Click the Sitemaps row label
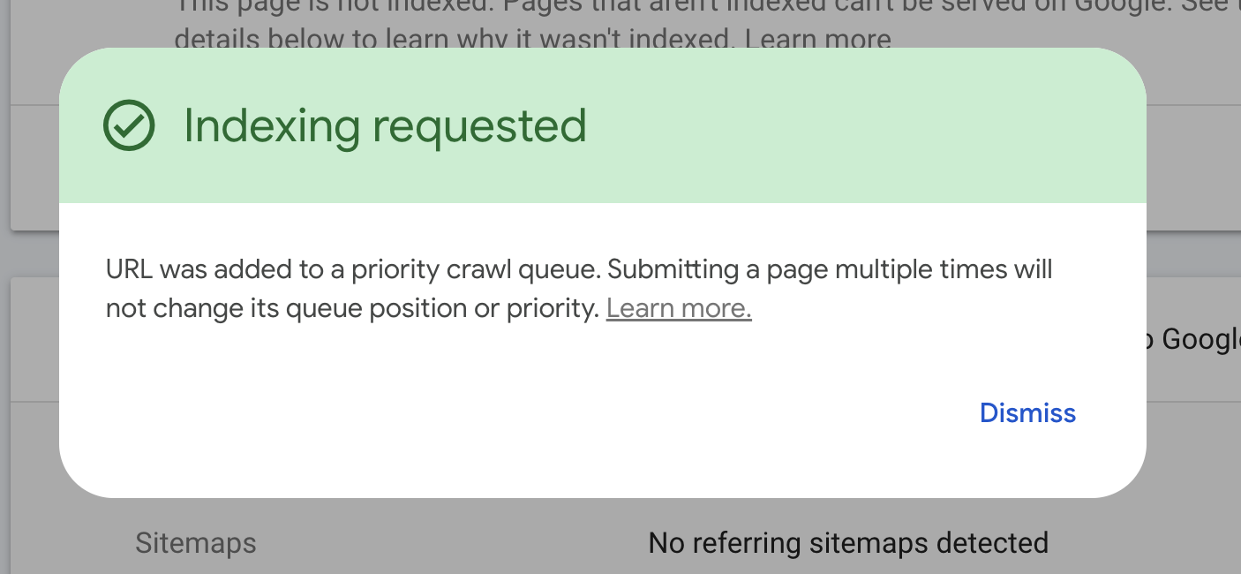1241x574 pixels. pyautogui.click(x=196, y=543)
